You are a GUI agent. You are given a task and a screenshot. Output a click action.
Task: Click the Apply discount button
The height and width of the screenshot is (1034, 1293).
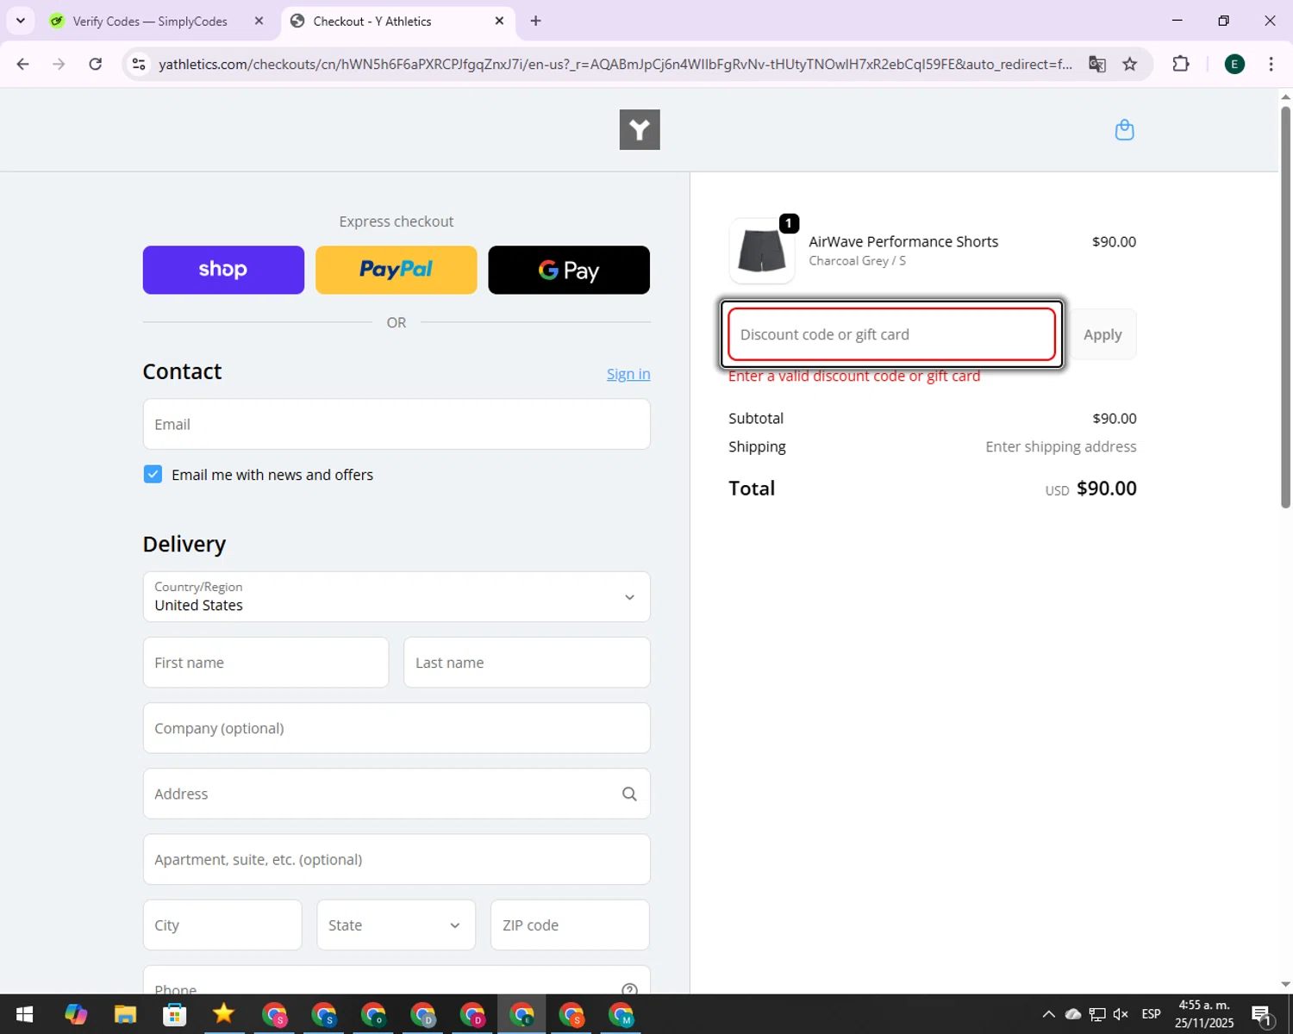click(1102, 334)
